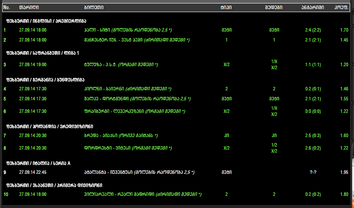The width and height of the screenshot is (354, 208).
Task: Click the coefficient '1.60'
Action: [344, 136]
